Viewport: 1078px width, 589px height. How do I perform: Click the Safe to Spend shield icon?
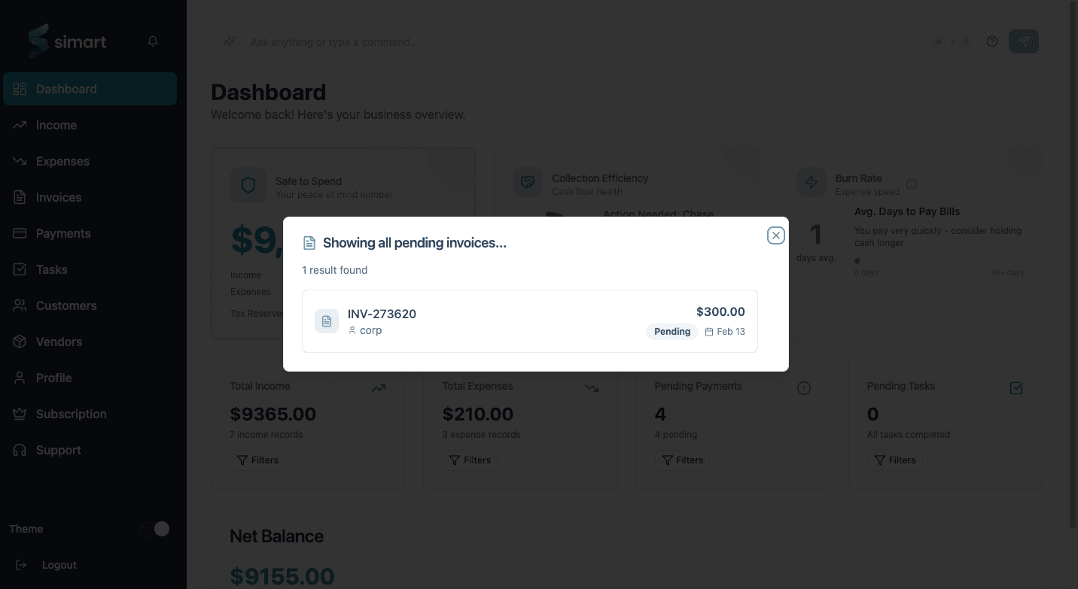tap(248, 185)
